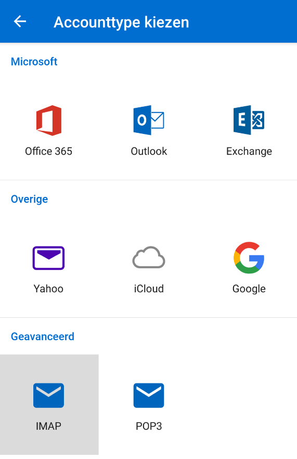Click the Overige section header
Image resolution: width=297 pixels, height=459 pixels.
[29, 200]
